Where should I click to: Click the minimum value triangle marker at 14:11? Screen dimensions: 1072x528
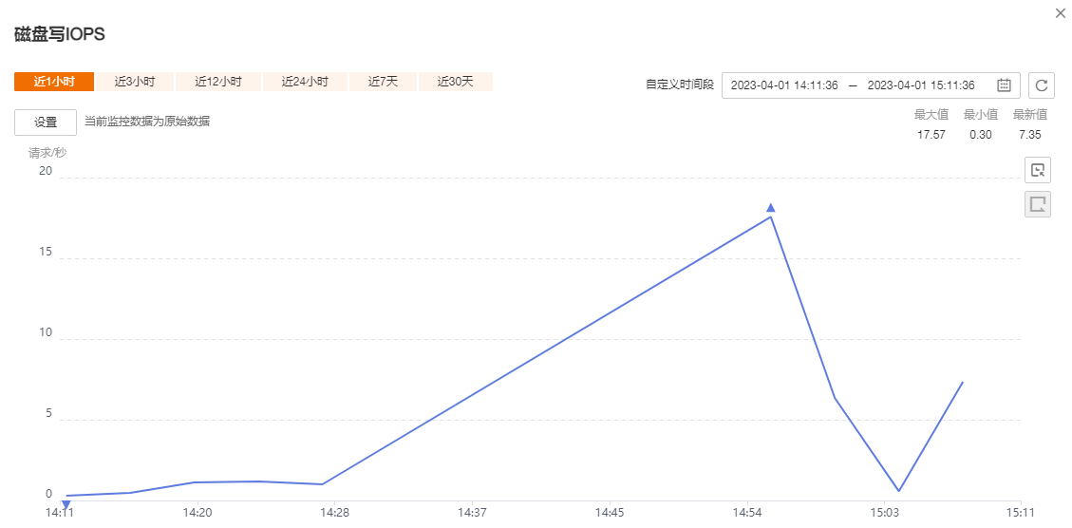click(66, 504)
